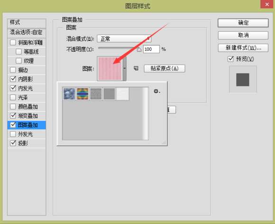Uncheck the 渐变叠加 checkbox
The width and height of the screenshot is (275, 224).
(13, 115)
